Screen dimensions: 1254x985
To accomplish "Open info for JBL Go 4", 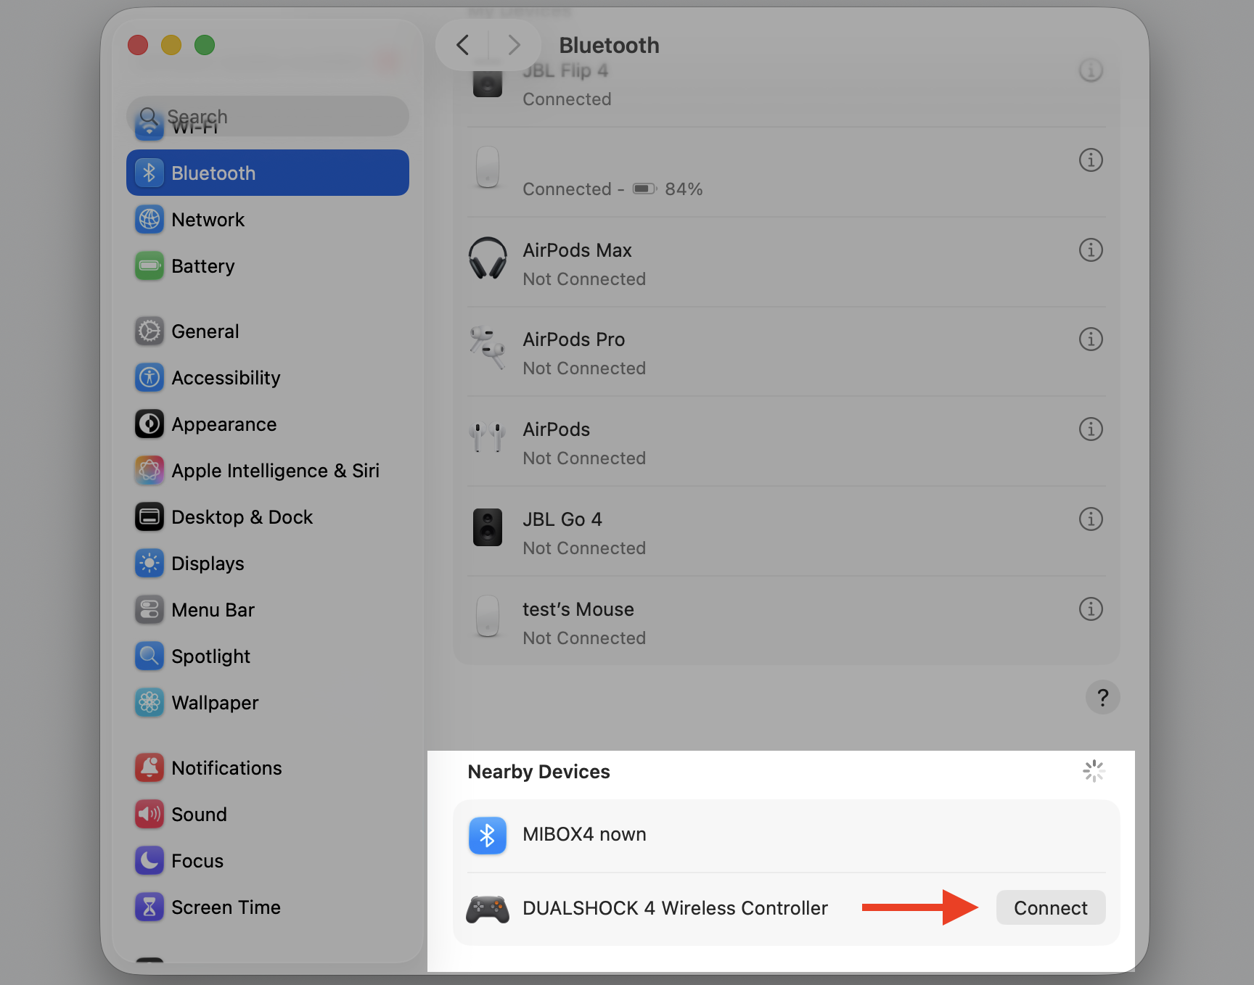I will click(1091, 519).
